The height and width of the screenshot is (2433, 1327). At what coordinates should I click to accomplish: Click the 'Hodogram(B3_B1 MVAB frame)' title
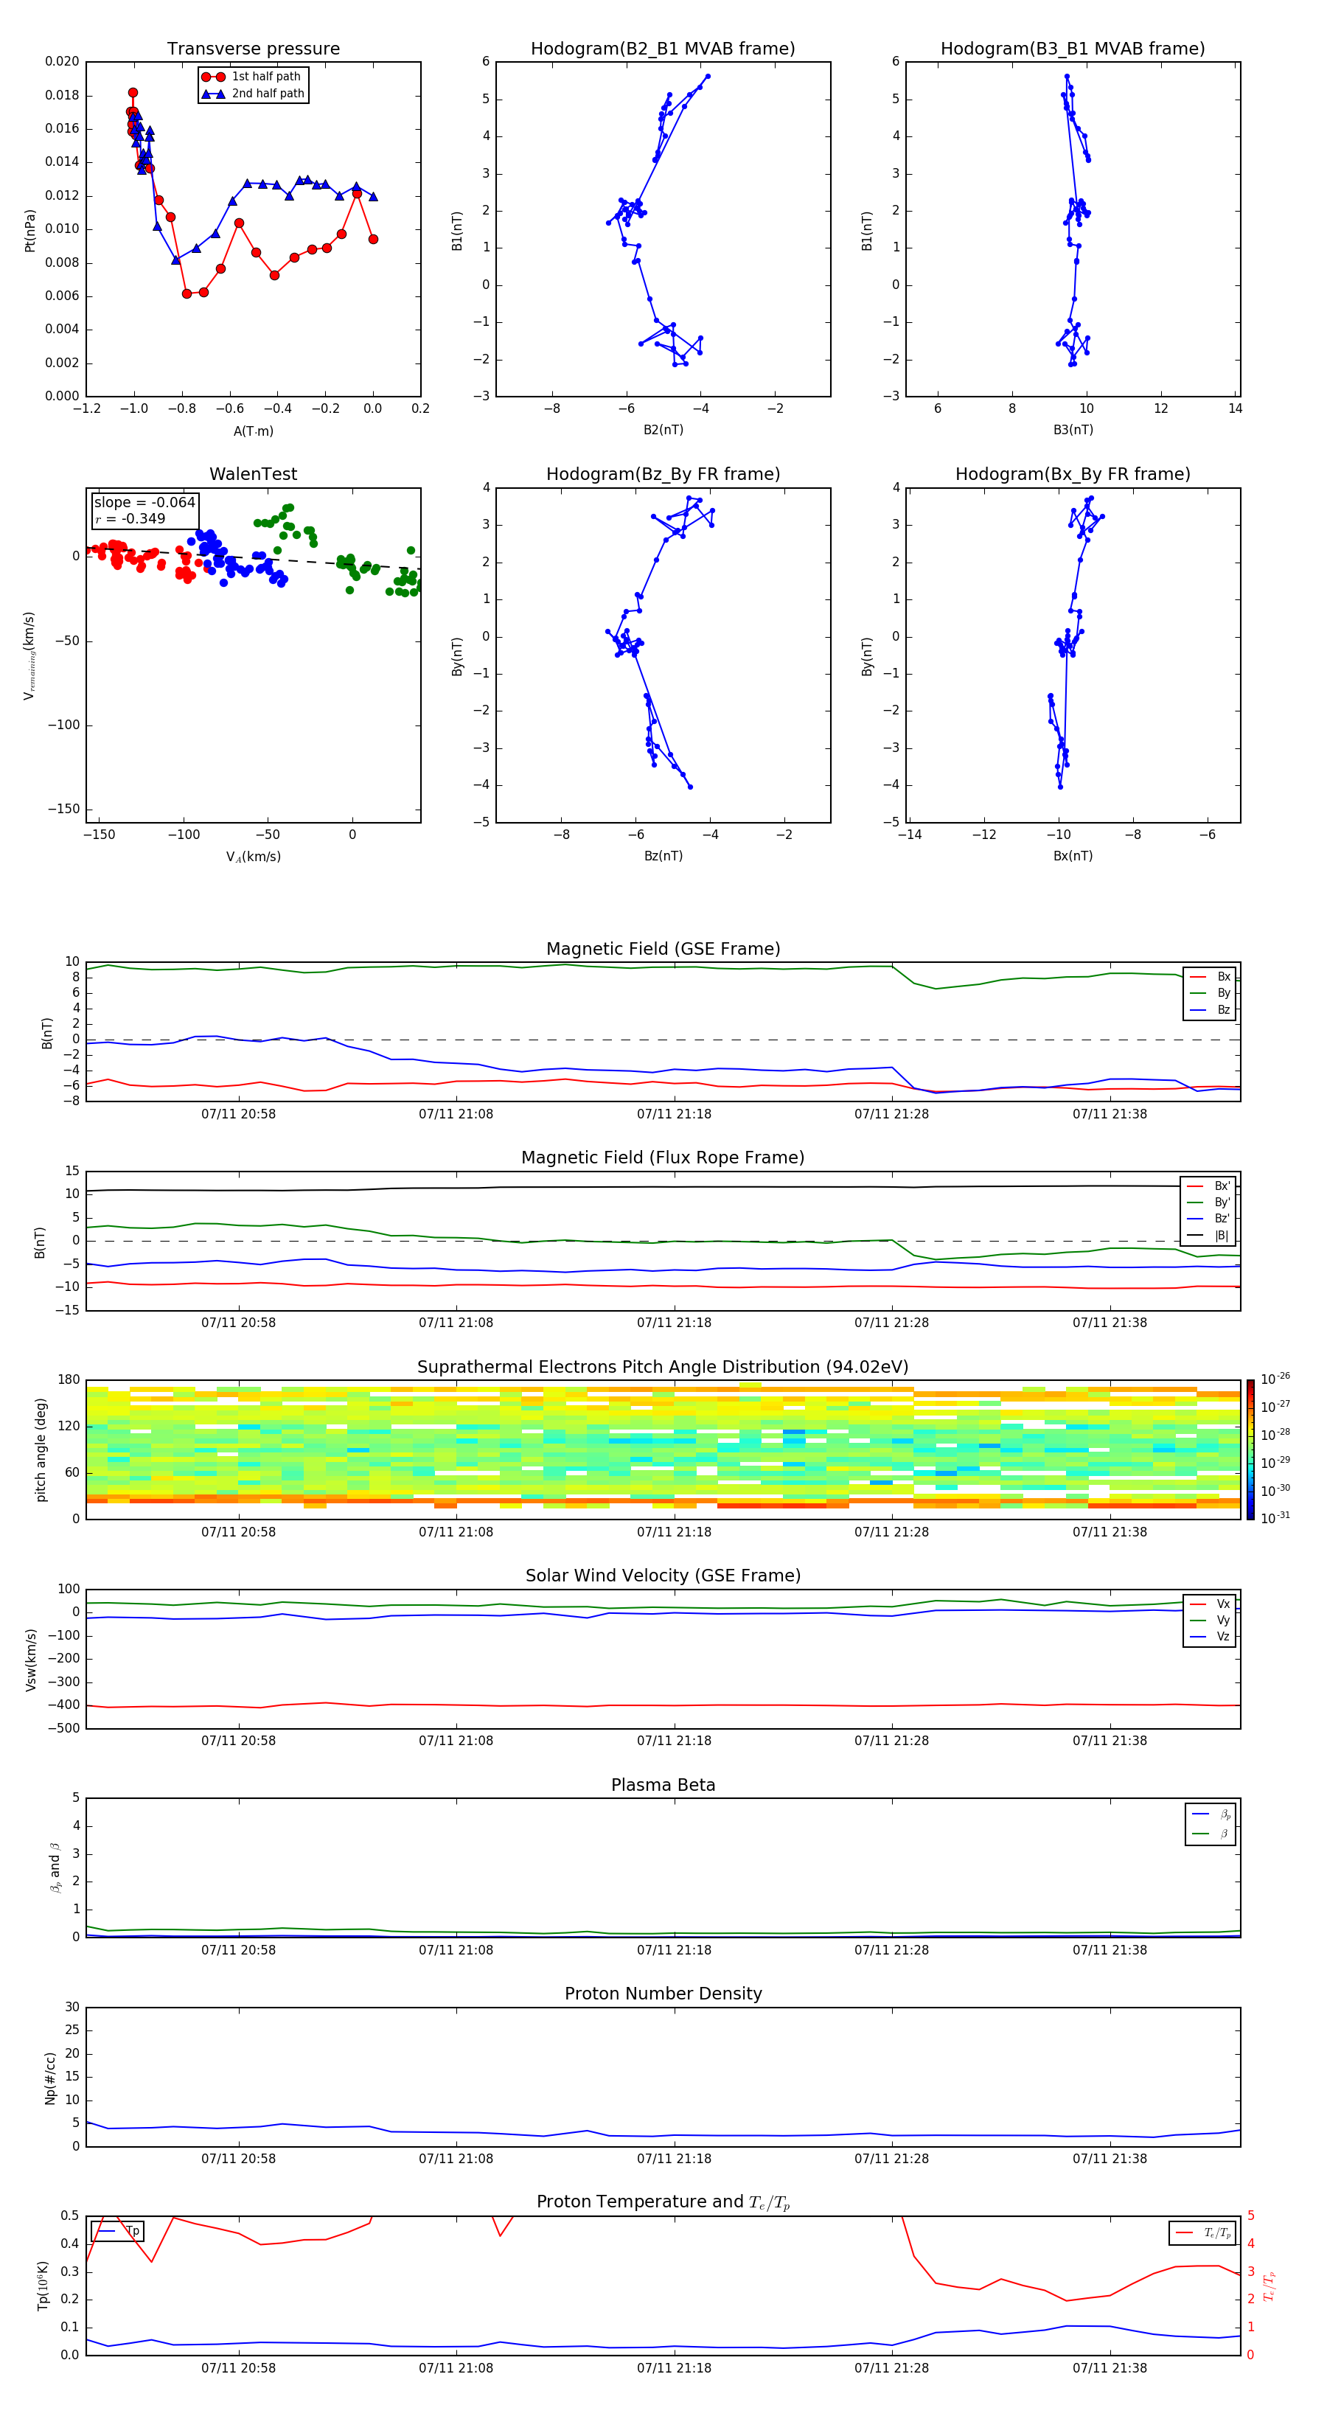[x=1073, y=49]
